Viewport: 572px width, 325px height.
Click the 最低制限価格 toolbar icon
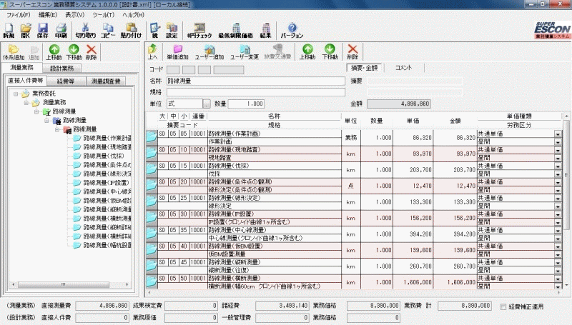point(235,30)
